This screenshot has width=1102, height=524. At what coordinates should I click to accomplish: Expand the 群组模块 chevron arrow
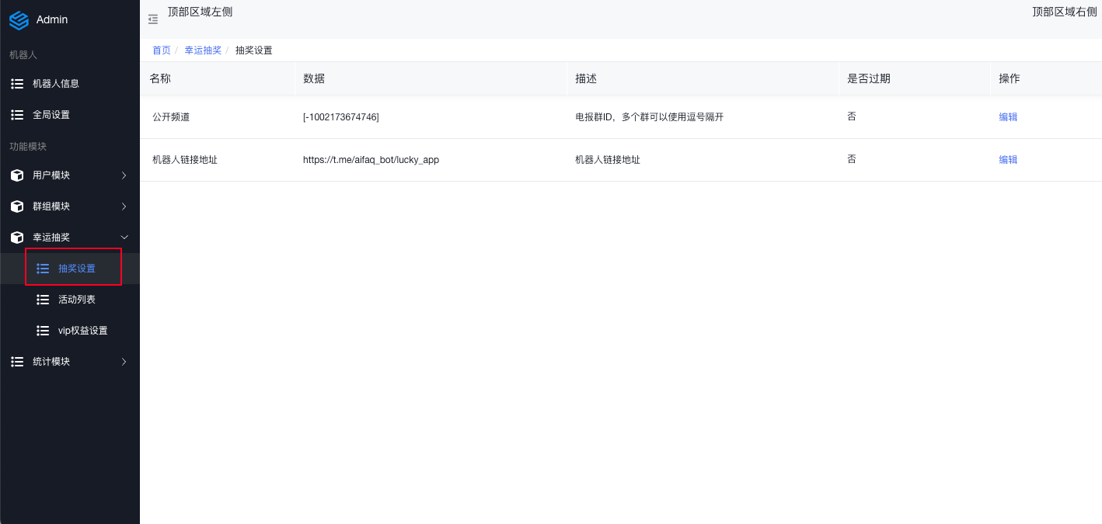coord(124,206)
